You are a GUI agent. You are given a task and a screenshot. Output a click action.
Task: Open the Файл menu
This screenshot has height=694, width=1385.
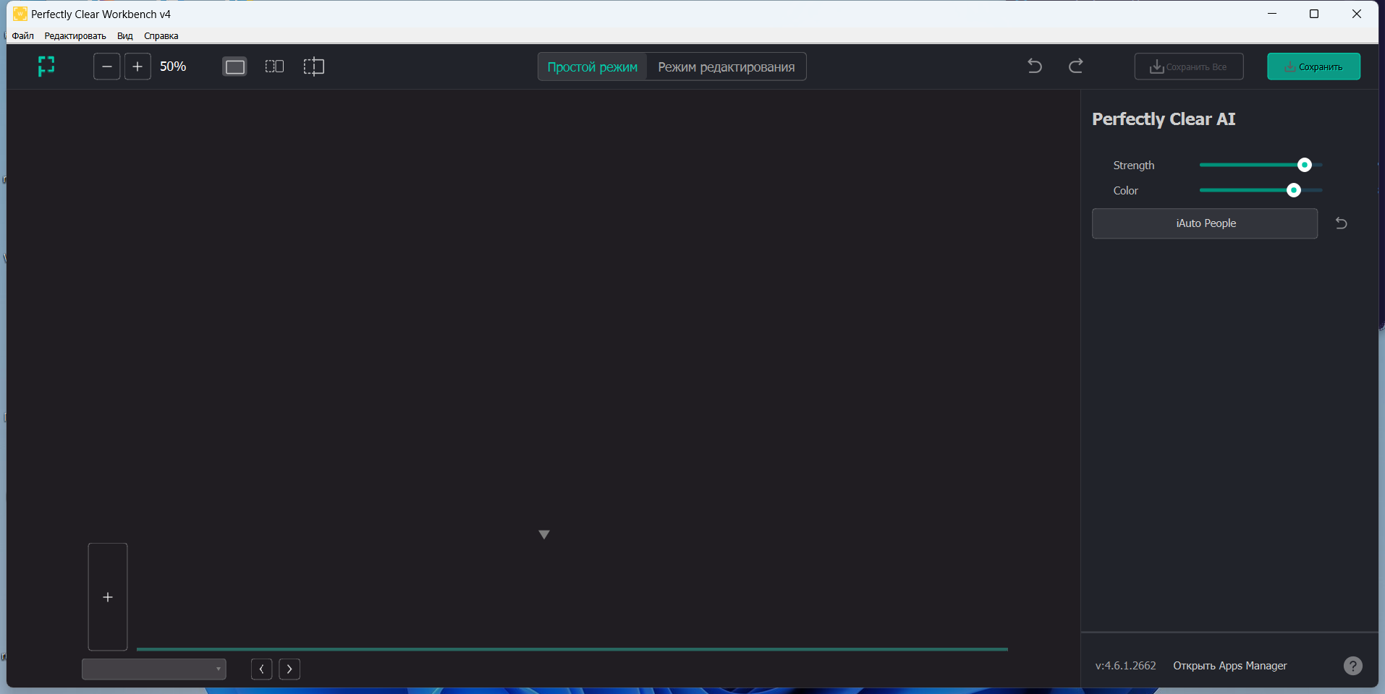click(23, 36)
